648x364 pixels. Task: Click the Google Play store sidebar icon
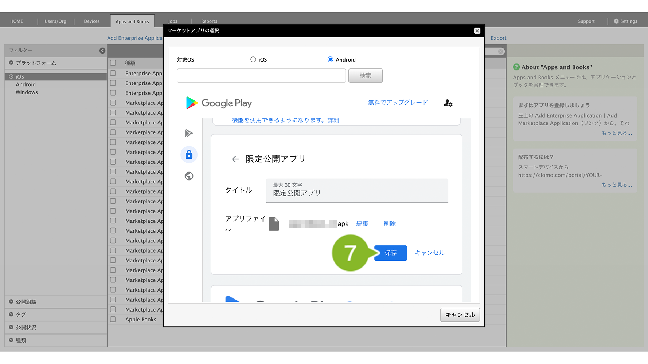click(x=189, y=133)
